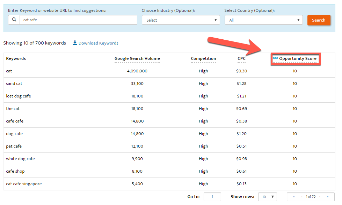342x205 pixels.
Task: Click the magnifying glass search icon
Action: pyautogui.click(x=14, y=20)
